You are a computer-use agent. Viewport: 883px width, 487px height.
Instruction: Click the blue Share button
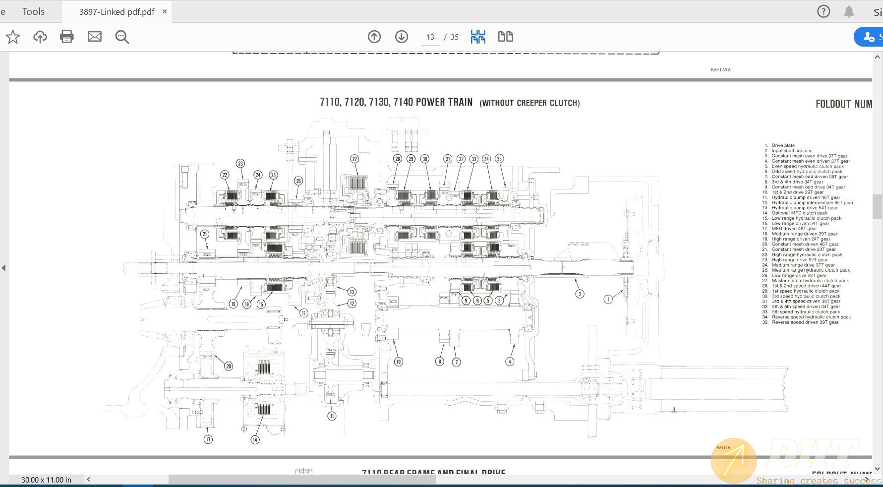click(870, 36)
